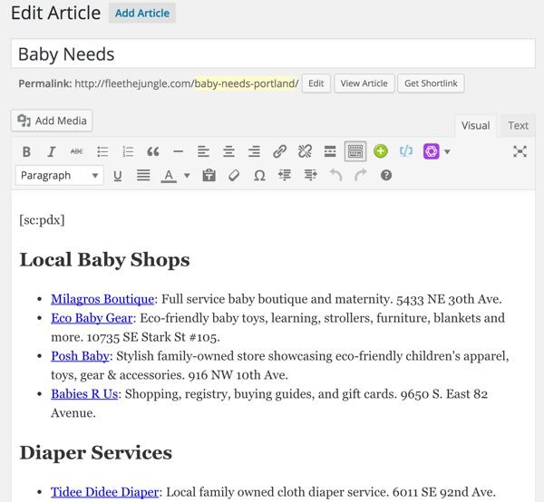Switch to the Visual editor tab
Screen dimensions: 544x502
(476, 125)
